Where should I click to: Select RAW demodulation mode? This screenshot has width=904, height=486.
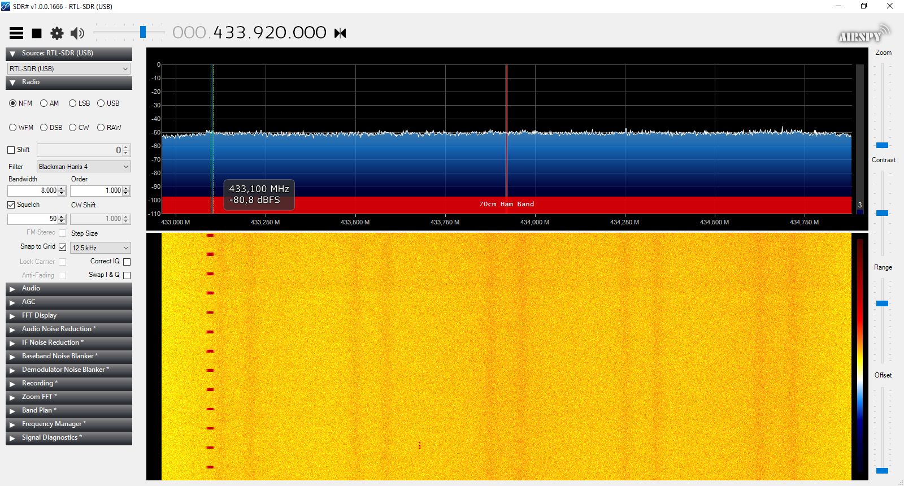click(x=109, y=128)
